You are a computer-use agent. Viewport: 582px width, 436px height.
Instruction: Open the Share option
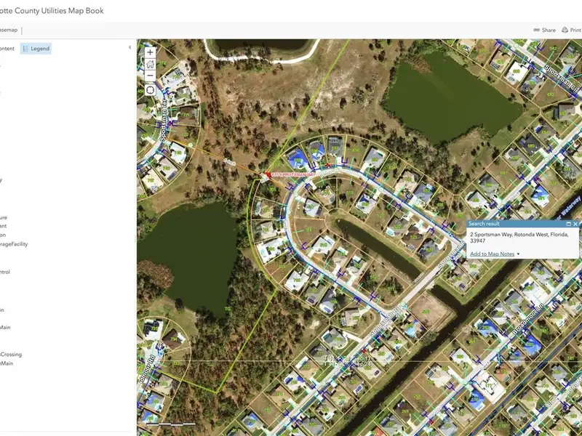pos(544,30)
